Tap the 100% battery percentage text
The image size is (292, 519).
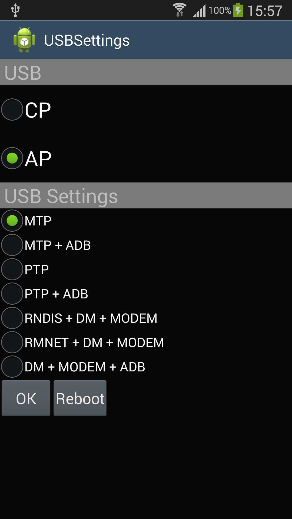(220, 11)
